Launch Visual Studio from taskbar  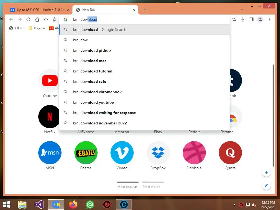tap(39, 205)
